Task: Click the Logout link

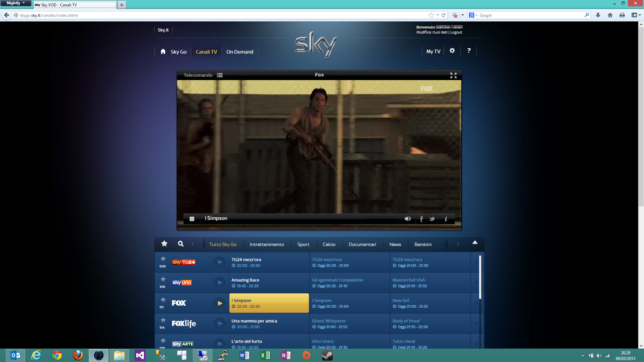Action: click(x=456, y=32)
